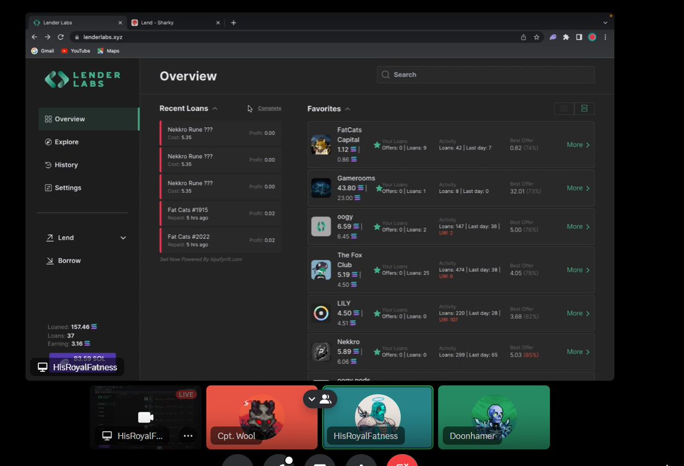This screenshot has width=684, height=466.
Task: Open the browser extensions puzzle icon
Action: (x=566, y=37)
